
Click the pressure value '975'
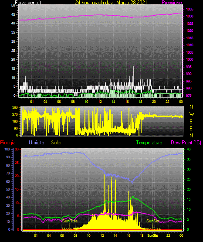click(x=189, y=95)
